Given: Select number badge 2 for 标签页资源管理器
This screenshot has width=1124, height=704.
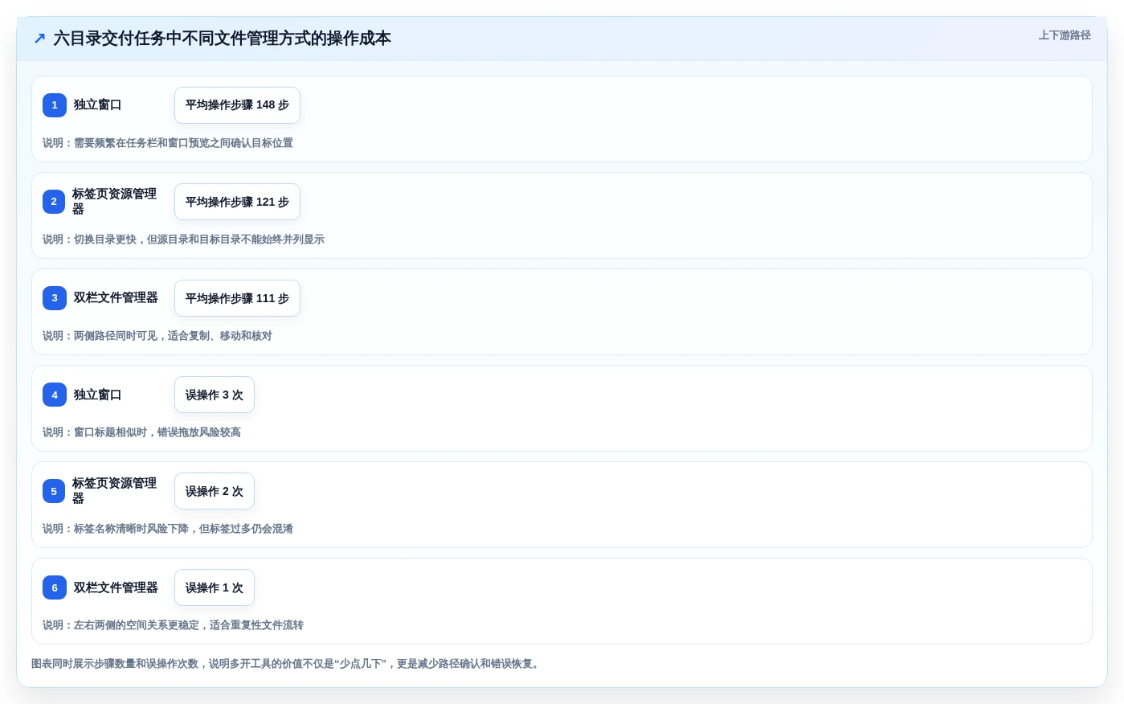Looking at the screenshot, I should [54, 202].
